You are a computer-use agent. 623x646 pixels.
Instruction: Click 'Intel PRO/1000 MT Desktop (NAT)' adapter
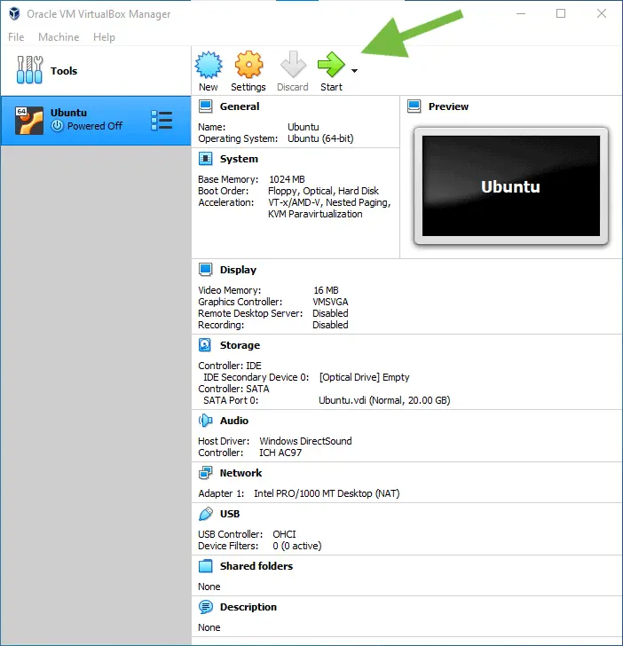[x=327, y=493]
